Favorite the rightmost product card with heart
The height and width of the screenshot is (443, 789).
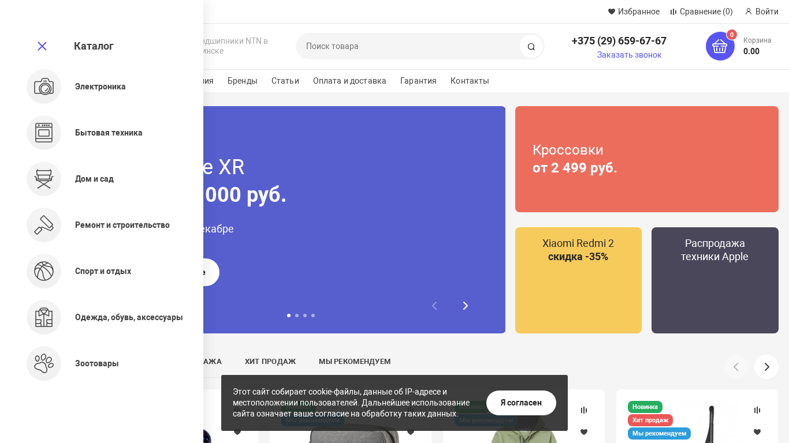[757, 432]
